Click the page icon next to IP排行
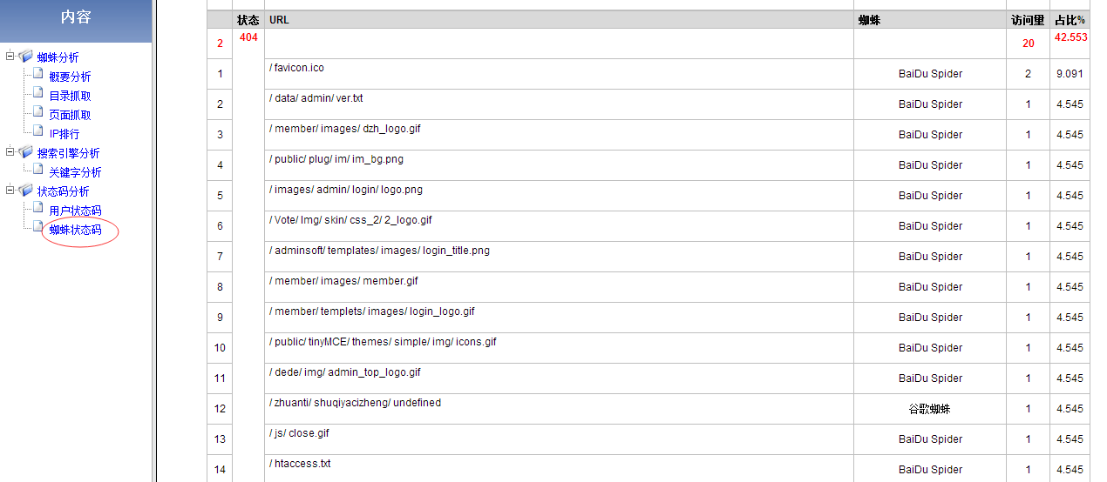 coord(37,132)
